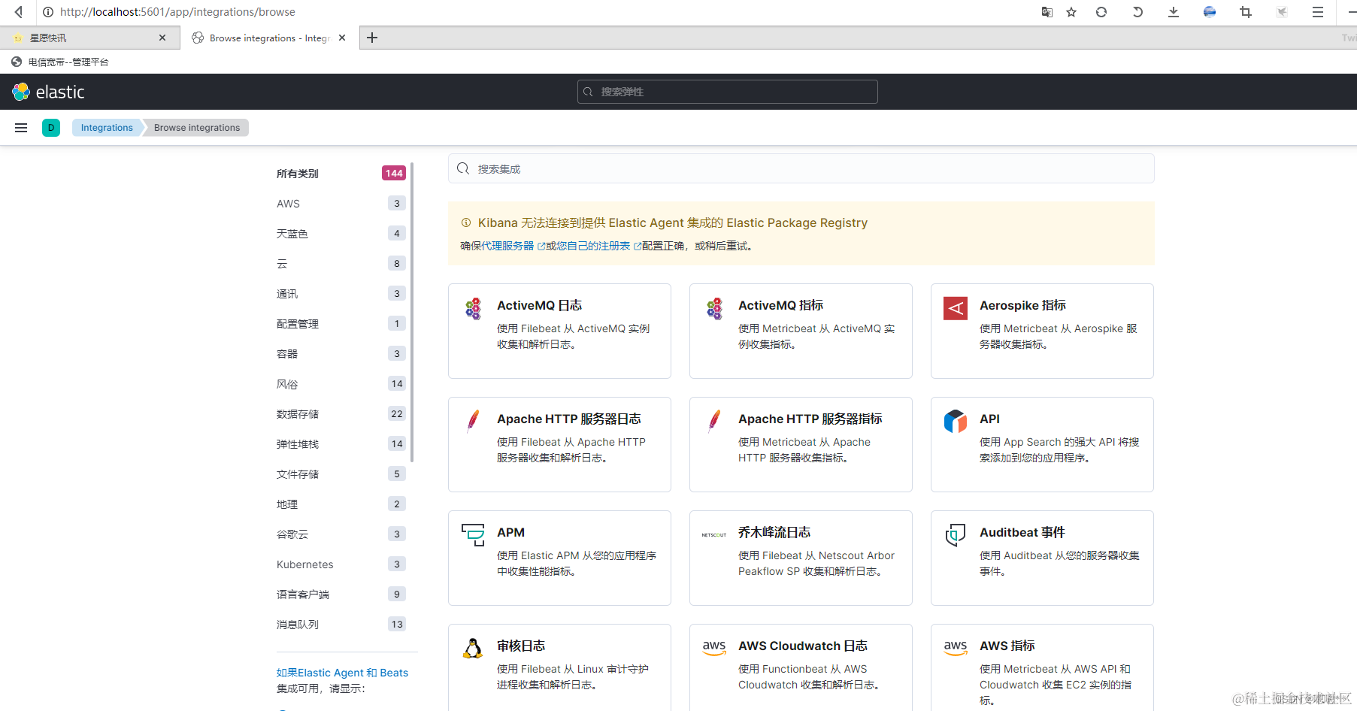Screen dimensions: 1357x711
Task: Bookmark this page with the star icon
Action: tap(1071, 12)
